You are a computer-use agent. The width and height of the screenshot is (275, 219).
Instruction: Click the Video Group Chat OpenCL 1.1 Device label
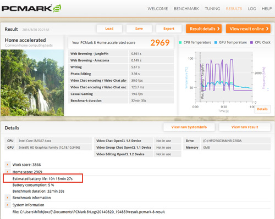(124, 148)
